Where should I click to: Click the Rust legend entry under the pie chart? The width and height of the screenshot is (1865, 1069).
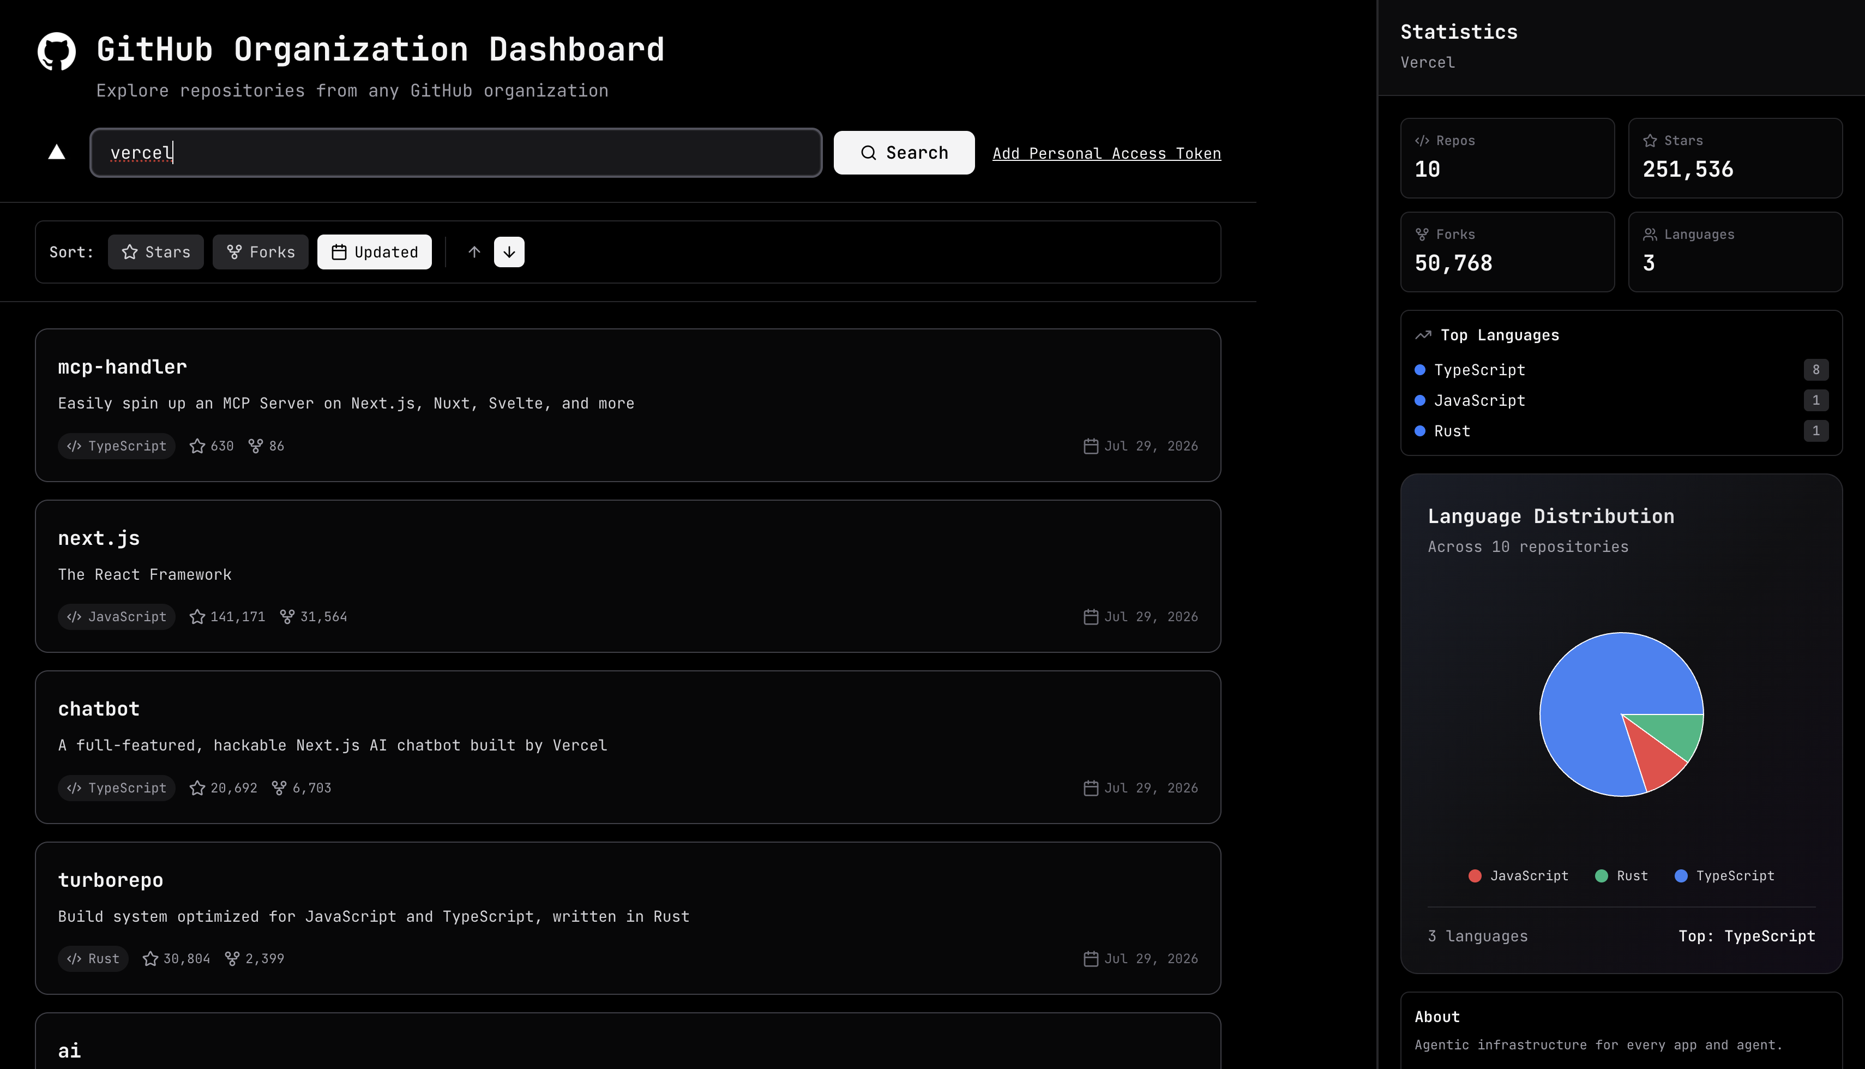(1621, 876)
